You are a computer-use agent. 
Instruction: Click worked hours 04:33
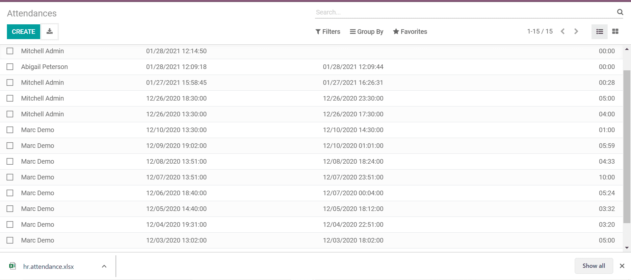[607, 161]
